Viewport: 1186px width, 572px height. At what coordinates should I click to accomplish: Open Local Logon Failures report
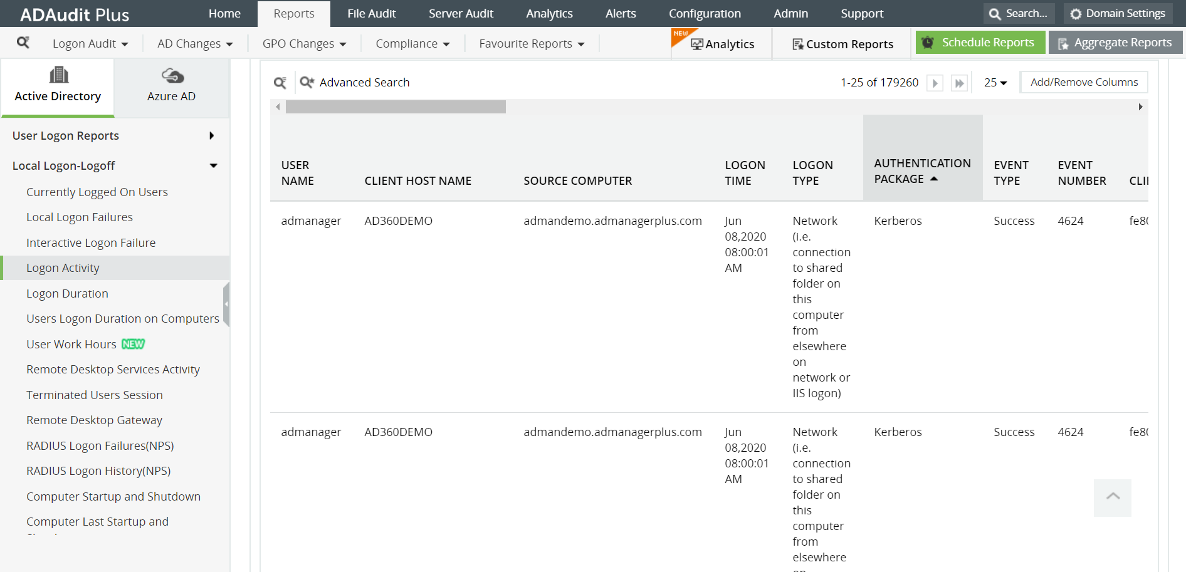pyautogui.click(x=80, y=217)
